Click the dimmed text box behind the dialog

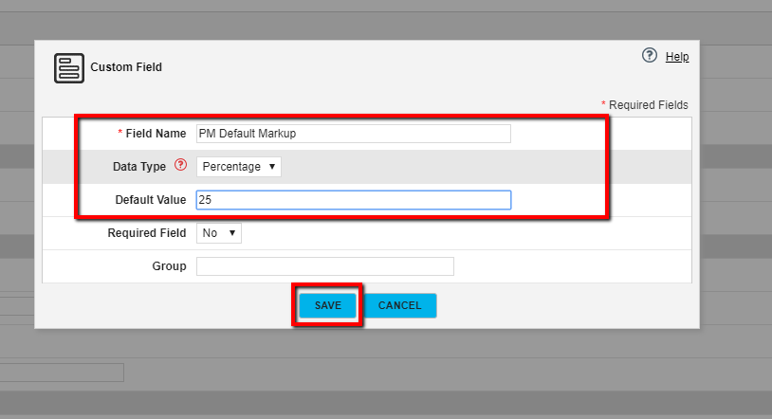pos(62,373)
